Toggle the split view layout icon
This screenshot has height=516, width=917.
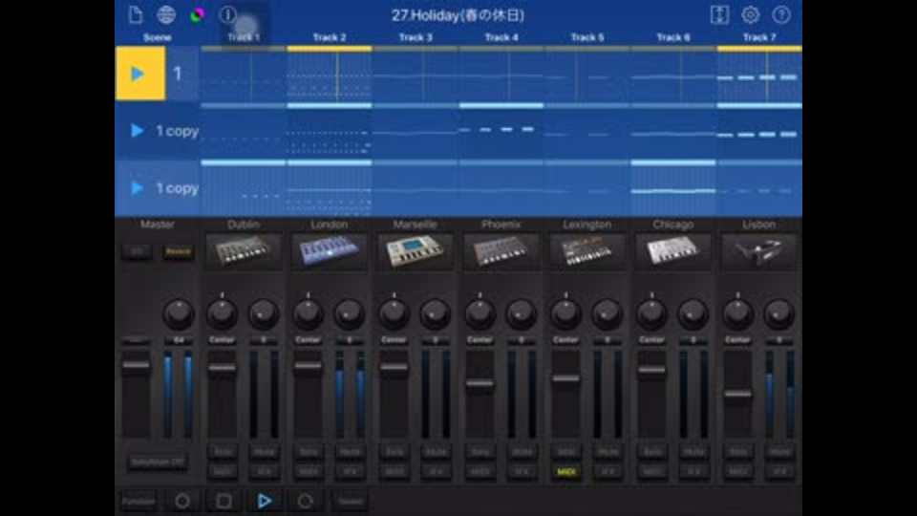[x=719, y=14]
